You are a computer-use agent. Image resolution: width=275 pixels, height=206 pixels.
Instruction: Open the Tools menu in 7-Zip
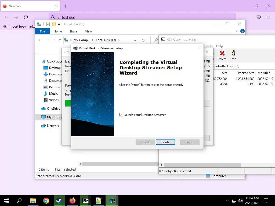click(x=209, y=46)
